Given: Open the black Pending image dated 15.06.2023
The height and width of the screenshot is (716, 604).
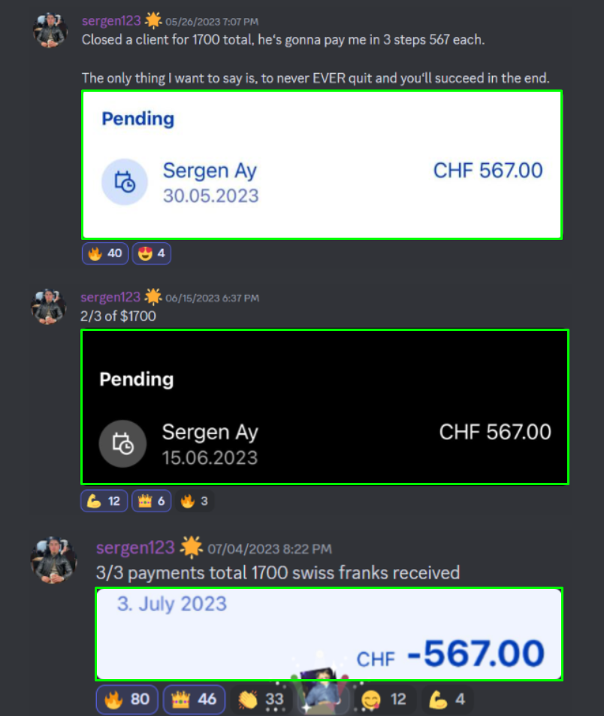Looking at the screenshot, I should [325, 407].
